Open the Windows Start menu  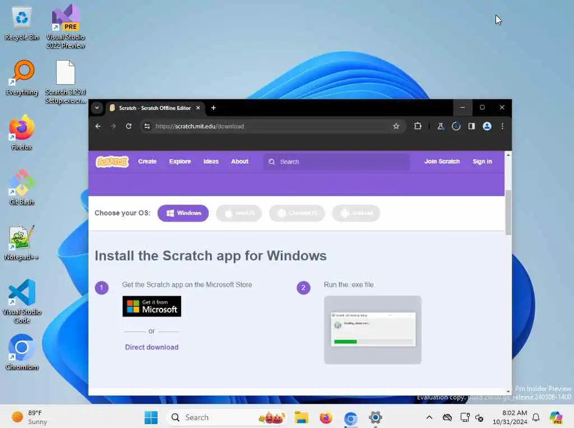tap(151, 417)
